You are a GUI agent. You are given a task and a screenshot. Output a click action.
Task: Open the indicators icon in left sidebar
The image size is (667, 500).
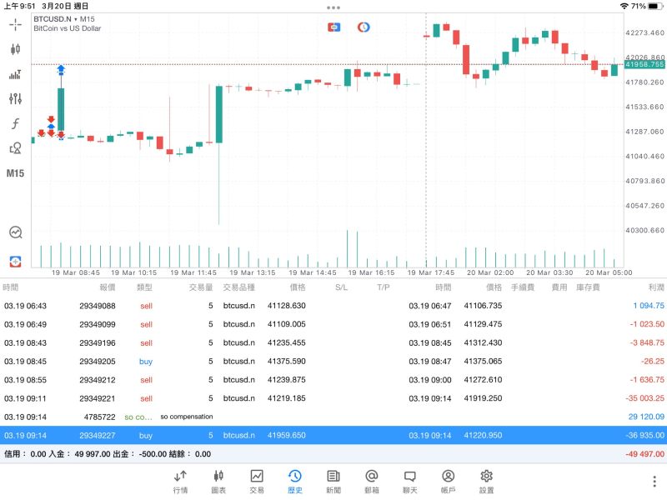pos(15,74)
